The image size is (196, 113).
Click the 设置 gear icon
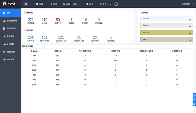click(x=101, y=4)
